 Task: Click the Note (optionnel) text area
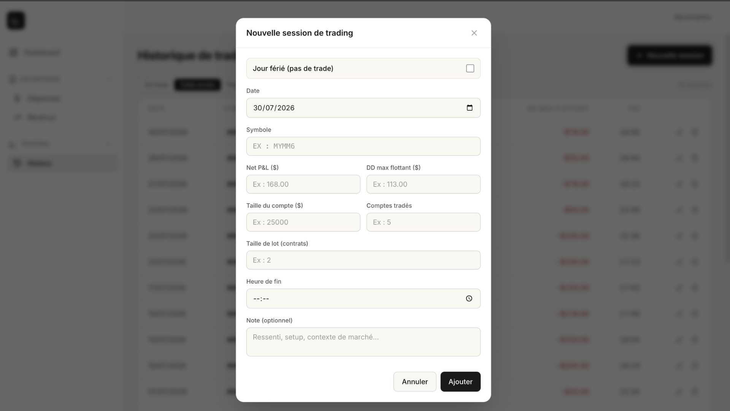(363, 342)
